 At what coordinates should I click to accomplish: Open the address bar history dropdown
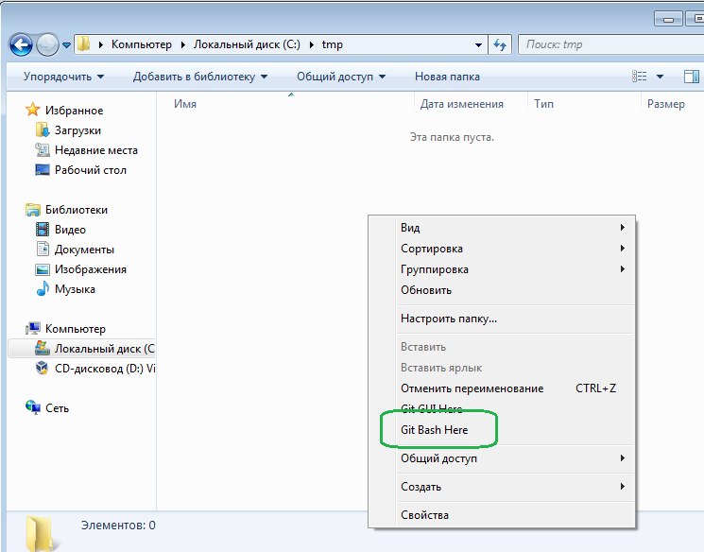click(x=478, y=45)
